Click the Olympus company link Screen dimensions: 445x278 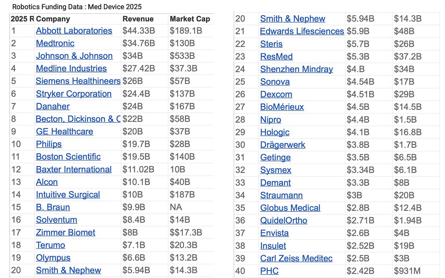(53, 258)
